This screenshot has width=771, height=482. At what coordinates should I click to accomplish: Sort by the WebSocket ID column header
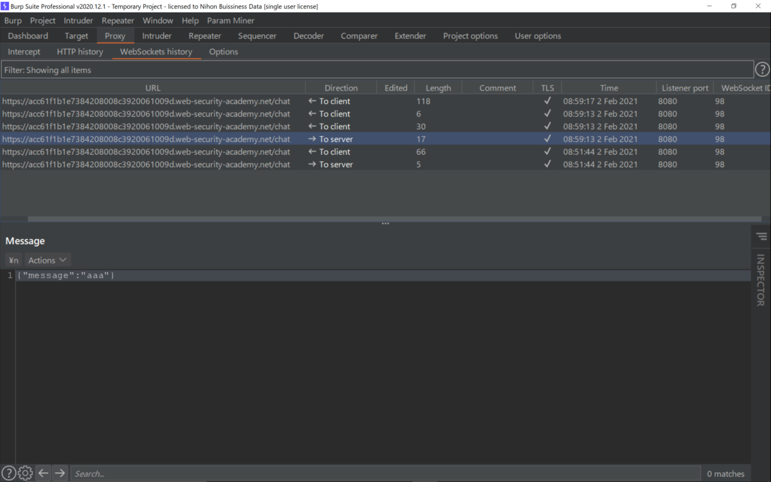click(743, 88)
